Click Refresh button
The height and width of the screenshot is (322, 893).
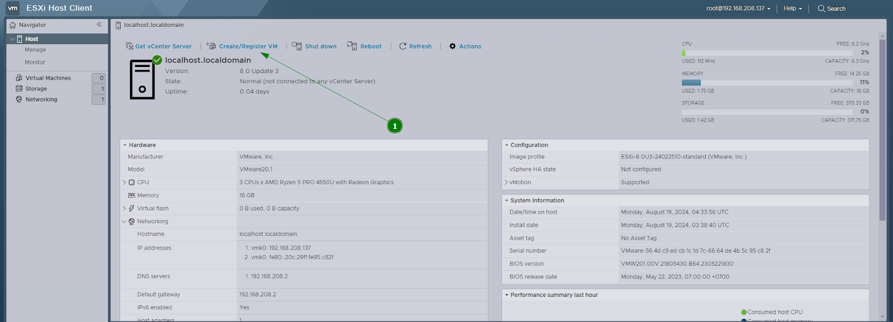(415, 46)
